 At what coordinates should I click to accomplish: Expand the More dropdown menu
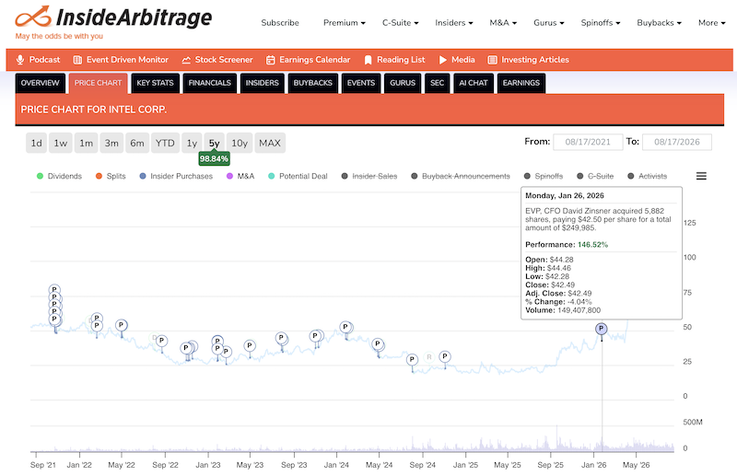[x=711, y=22]
